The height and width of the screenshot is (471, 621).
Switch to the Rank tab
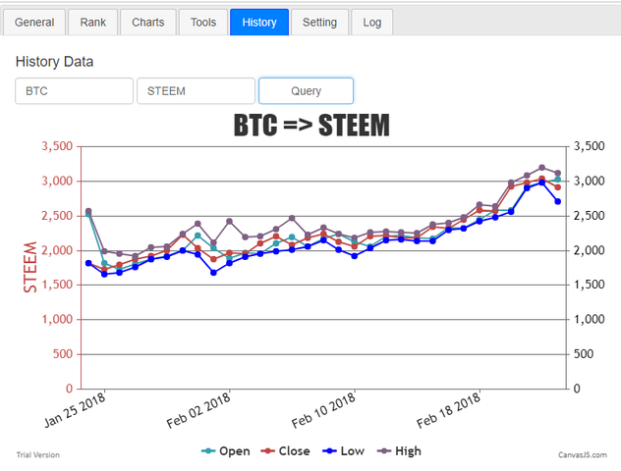[92, 23]
